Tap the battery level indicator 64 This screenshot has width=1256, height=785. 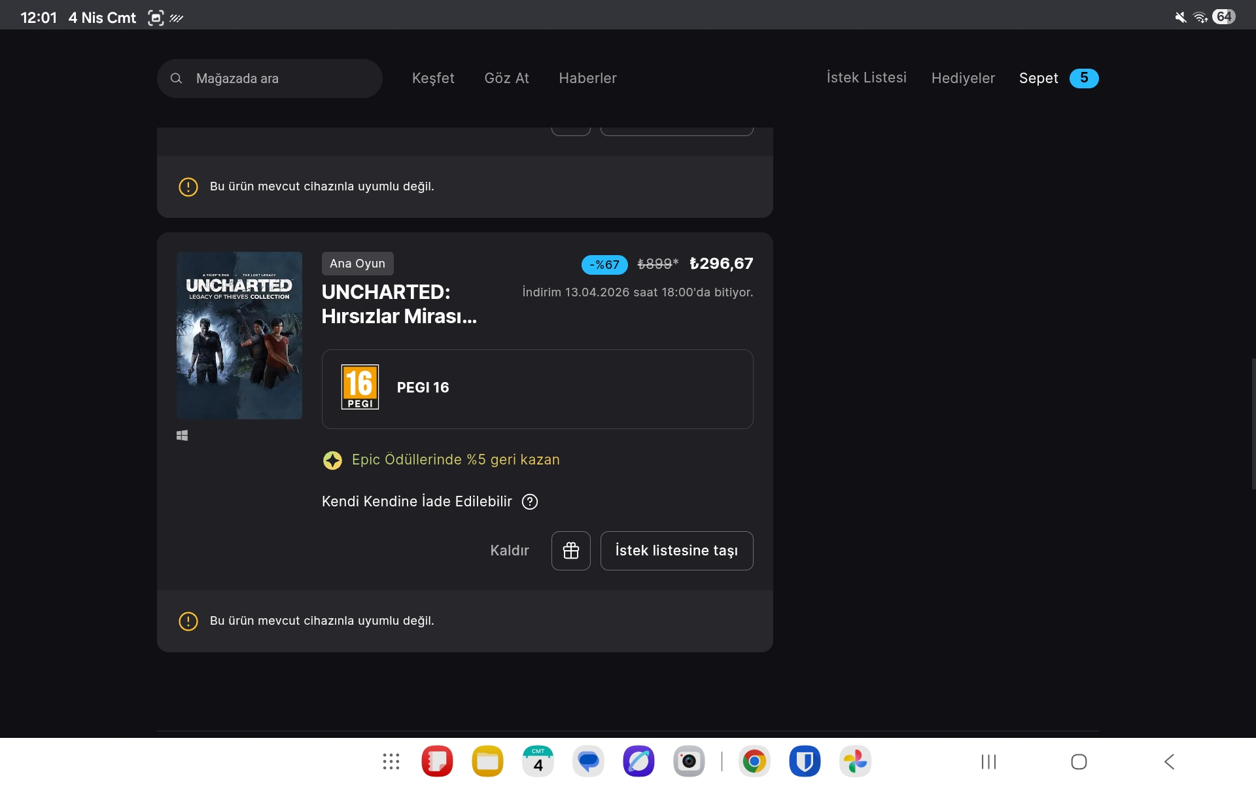pos(1224,16)
